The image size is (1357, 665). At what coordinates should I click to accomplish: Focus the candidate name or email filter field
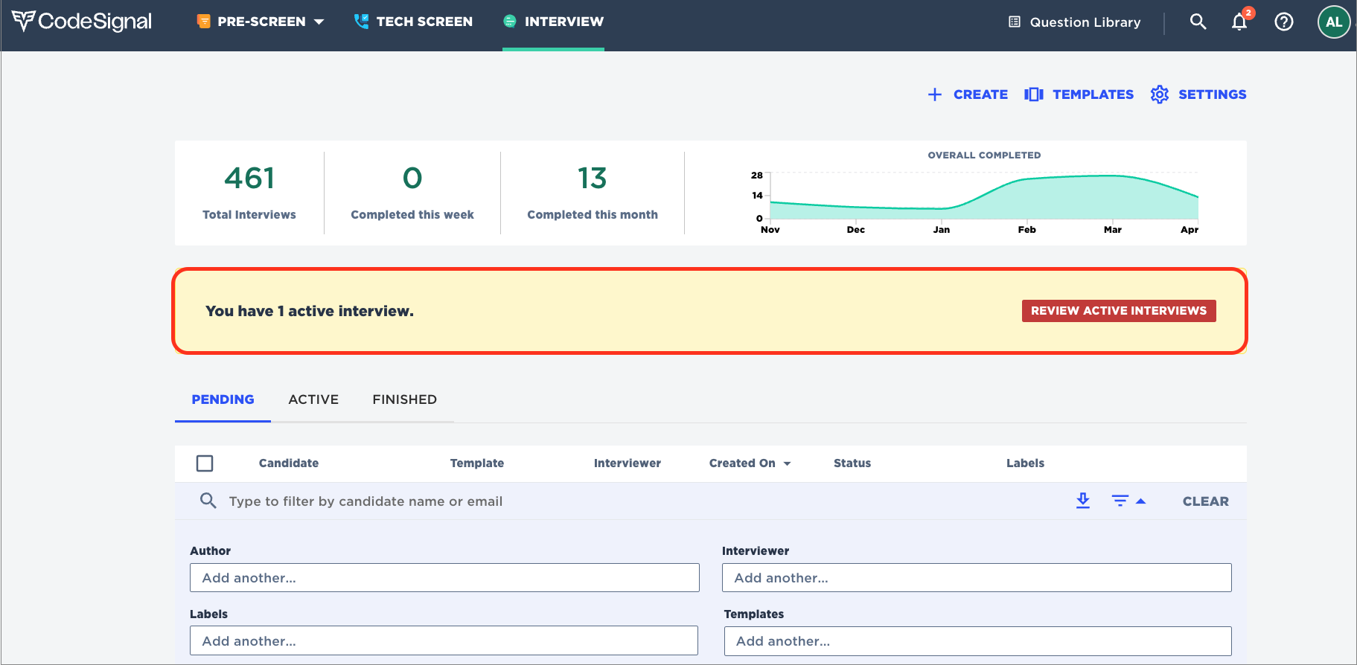pos(365,501)
